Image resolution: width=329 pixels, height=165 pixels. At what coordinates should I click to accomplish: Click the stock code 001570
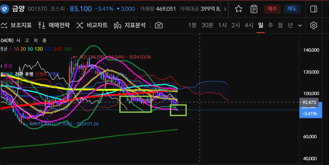[37, 9]
